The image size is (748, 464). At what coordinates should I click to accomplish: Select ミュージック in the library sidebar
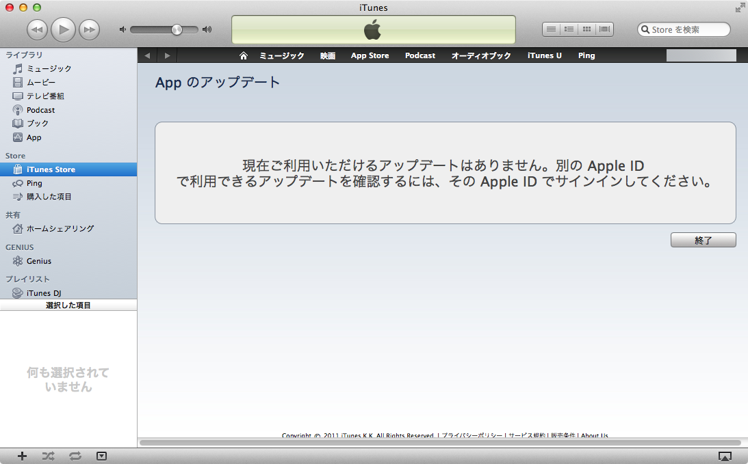coord(49,68)
